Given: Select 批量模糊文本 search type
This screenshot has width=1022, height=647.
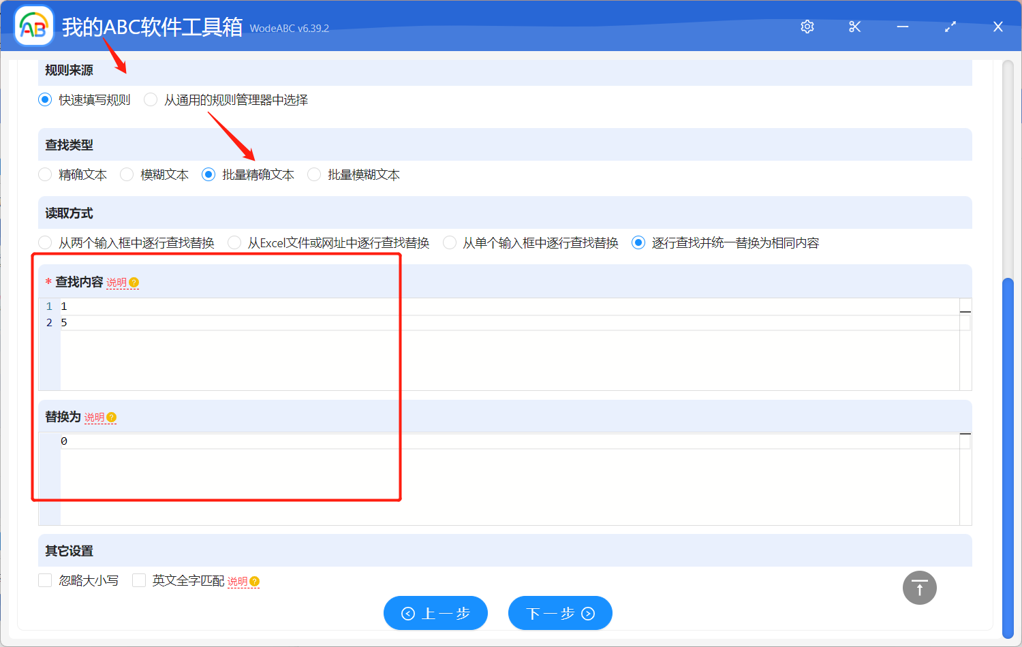Looking at the screenshot, I should [314, 175].
